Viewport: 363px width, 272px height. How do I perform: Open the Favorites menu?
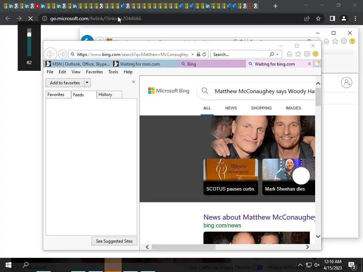click(x=94, y=72)
